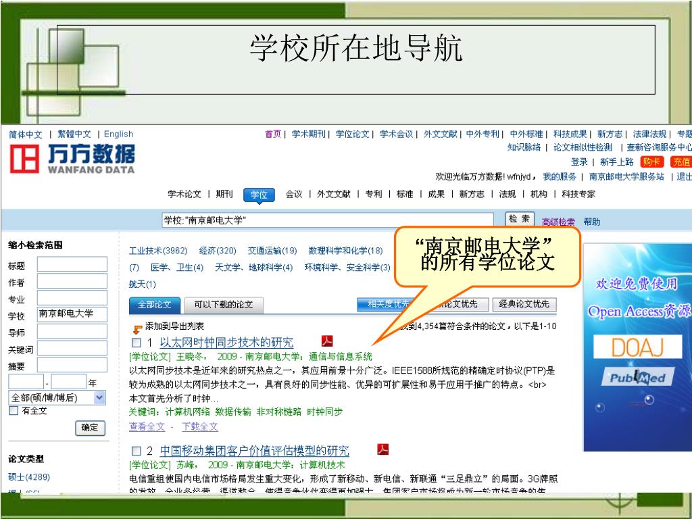Image resolution: width=692 pixels, height=519 pixels.
Task: Click the DOAJ banner logo
Action: [x=637, y=347]
